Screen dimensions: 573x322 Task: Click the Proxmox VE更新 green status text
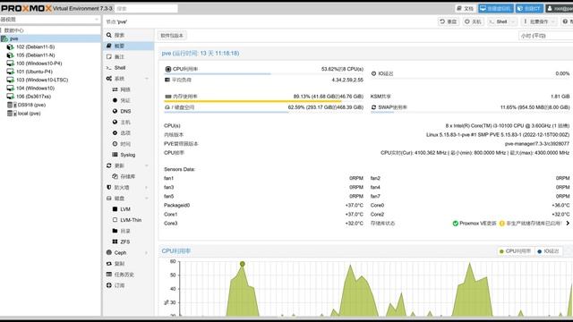pos(477,223)
